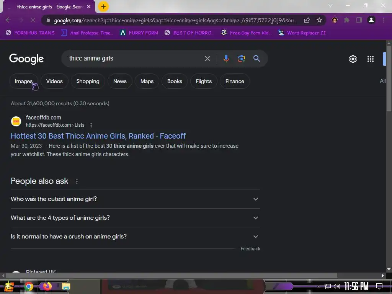Open 'Hottest 30 Best Thicc Anime Girls' result
Viewport: 392px width, 294px height.
coord(98,136)
